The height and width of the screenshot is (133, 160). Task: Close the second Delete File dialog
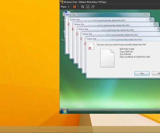[x=150, y=19]
